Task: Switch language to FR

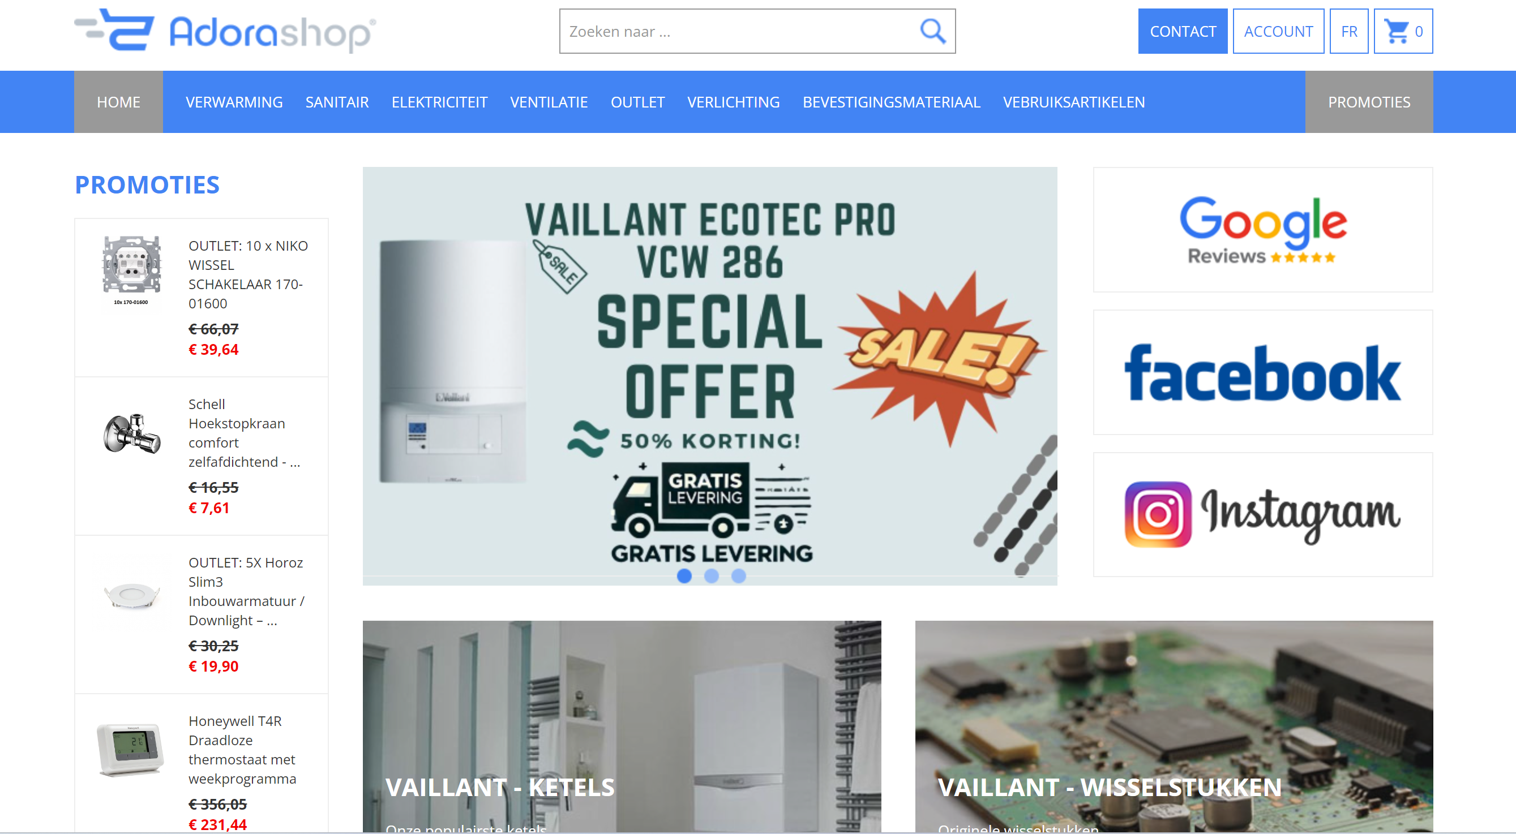Action: tap(1349, 31)
